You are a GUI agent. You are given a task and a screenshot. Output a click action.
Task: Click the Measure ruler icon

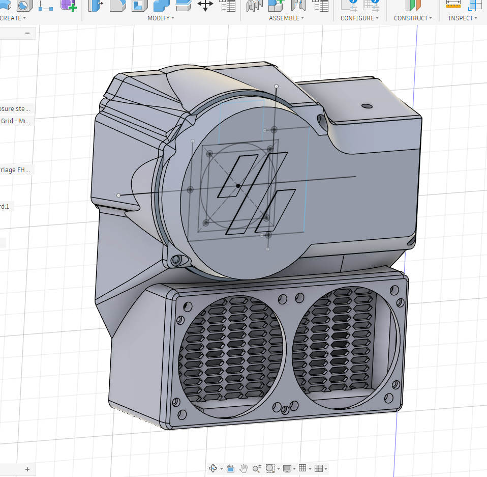(453, 5)
